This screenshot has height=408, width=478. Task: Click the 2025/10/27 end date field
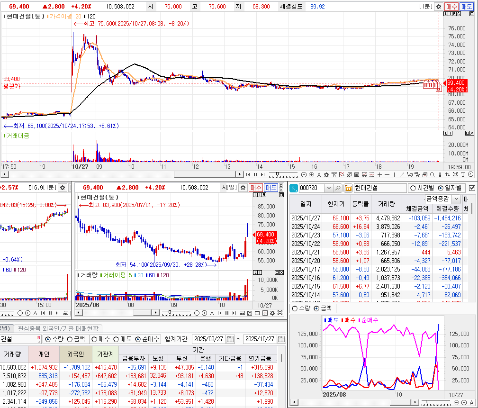(x=260, y=339)
